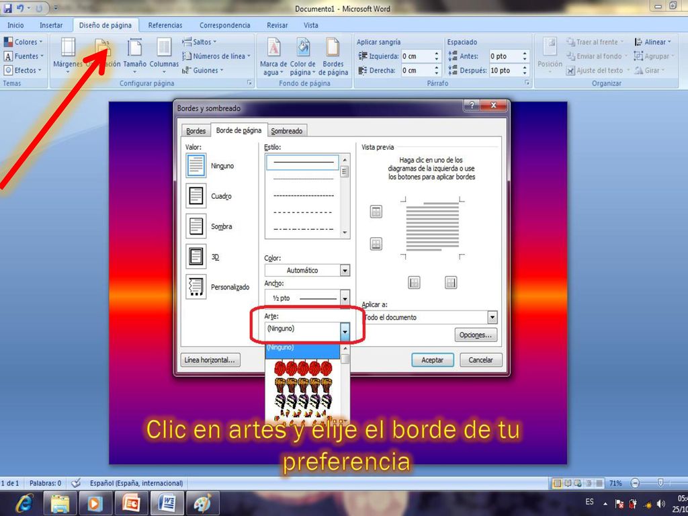Screen dimensions: 688x516
Task: Select the Personalizado border setting
Action: [196, 287]
